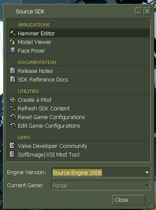Open Valve Developer Community link text
The width and height of the screenshot is (156, 210).
52,146
